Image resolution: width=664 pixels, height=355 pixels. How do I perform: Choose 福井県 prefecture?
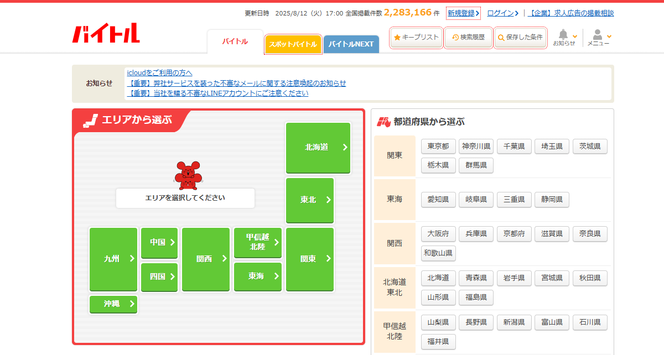438,342
